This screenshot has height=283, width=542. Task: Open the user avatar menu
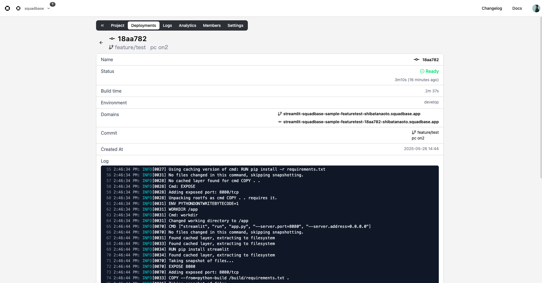[x=536, y=8]
